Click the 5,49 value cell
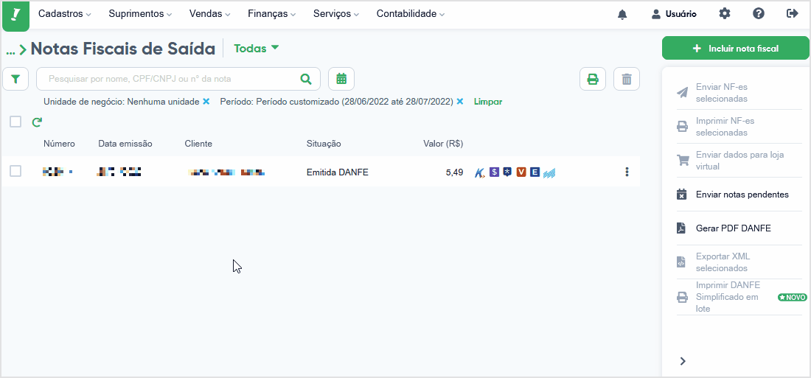Screen dimensions: 811x378 click(x=454, y=172)
